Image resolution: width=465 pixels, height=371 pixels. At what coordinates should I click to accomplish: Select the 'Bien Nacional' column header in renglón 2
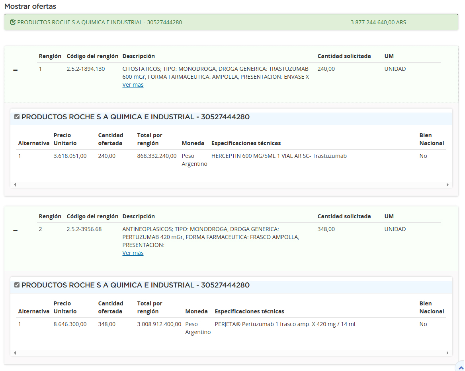click(x=432, y=307)
